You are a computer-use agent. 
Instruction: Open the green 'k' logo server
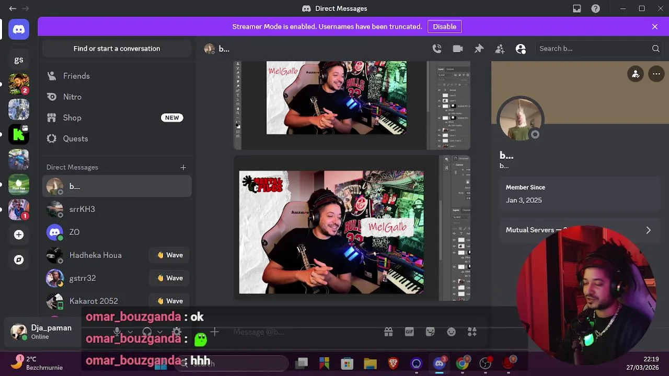pos(19,134)
